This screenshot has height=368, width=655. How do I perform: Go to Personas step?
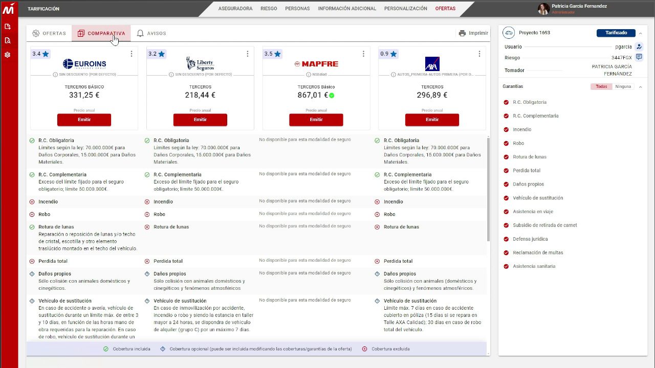pos(297,9)
